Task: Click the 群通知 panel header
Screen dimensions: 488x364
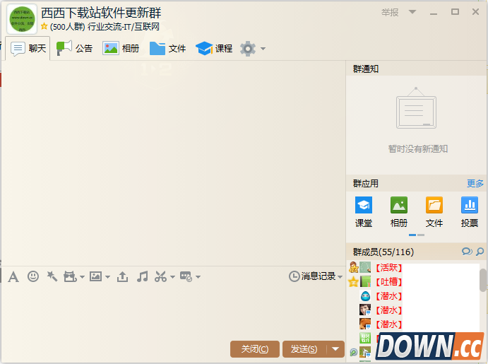Action: point(416,69)
